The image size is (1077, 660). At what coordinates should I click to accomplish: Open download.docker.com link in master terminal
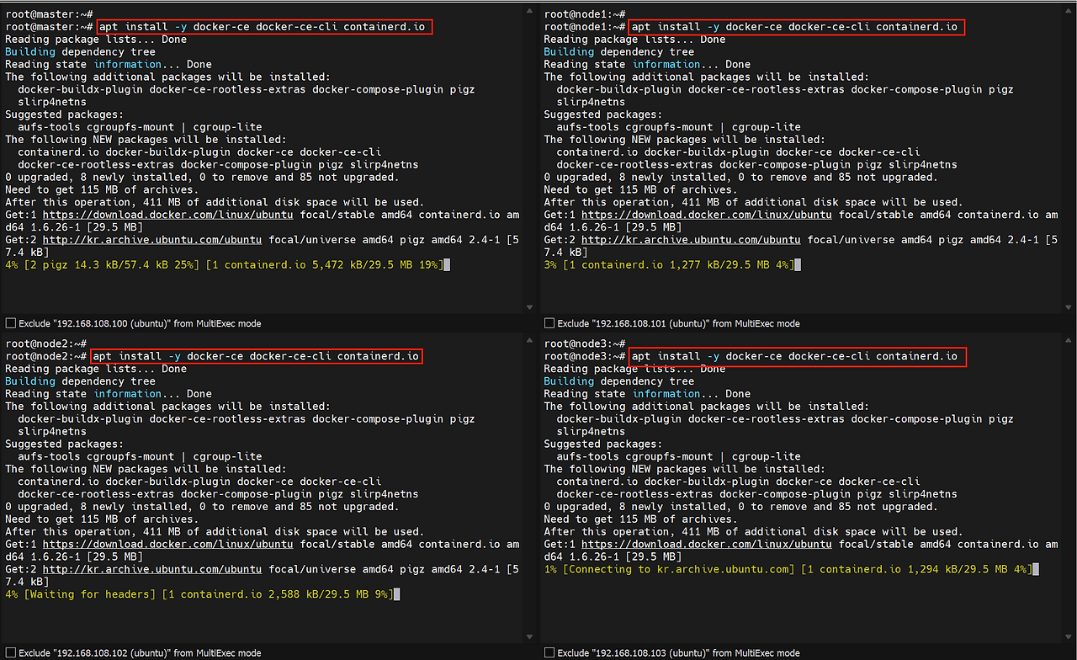pos(167,215)
